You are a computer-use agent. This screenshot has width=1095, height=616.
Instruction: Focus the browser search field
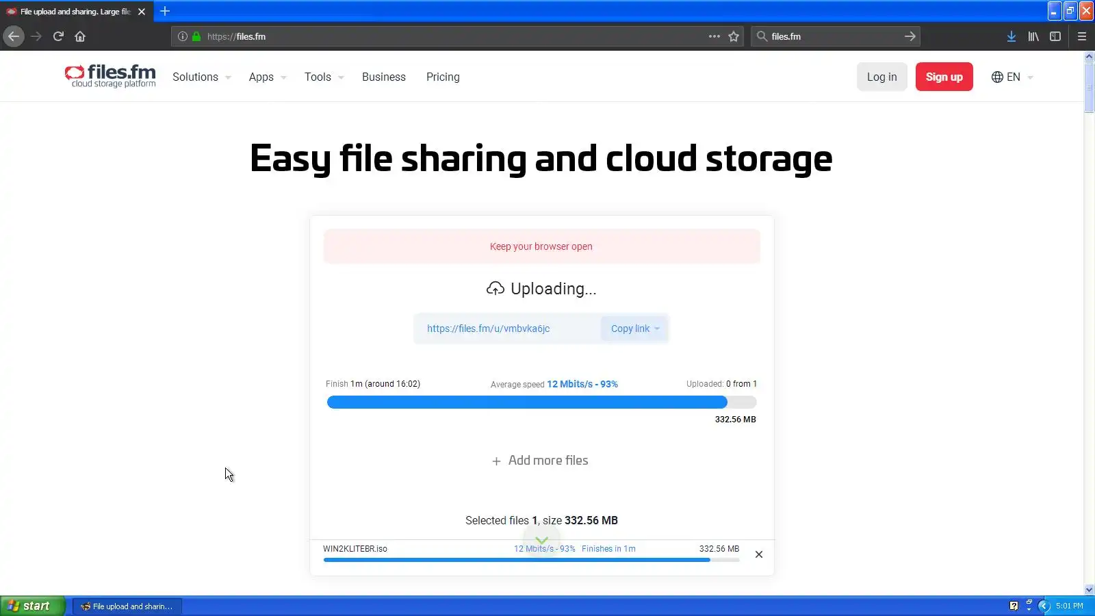point(835,36)
